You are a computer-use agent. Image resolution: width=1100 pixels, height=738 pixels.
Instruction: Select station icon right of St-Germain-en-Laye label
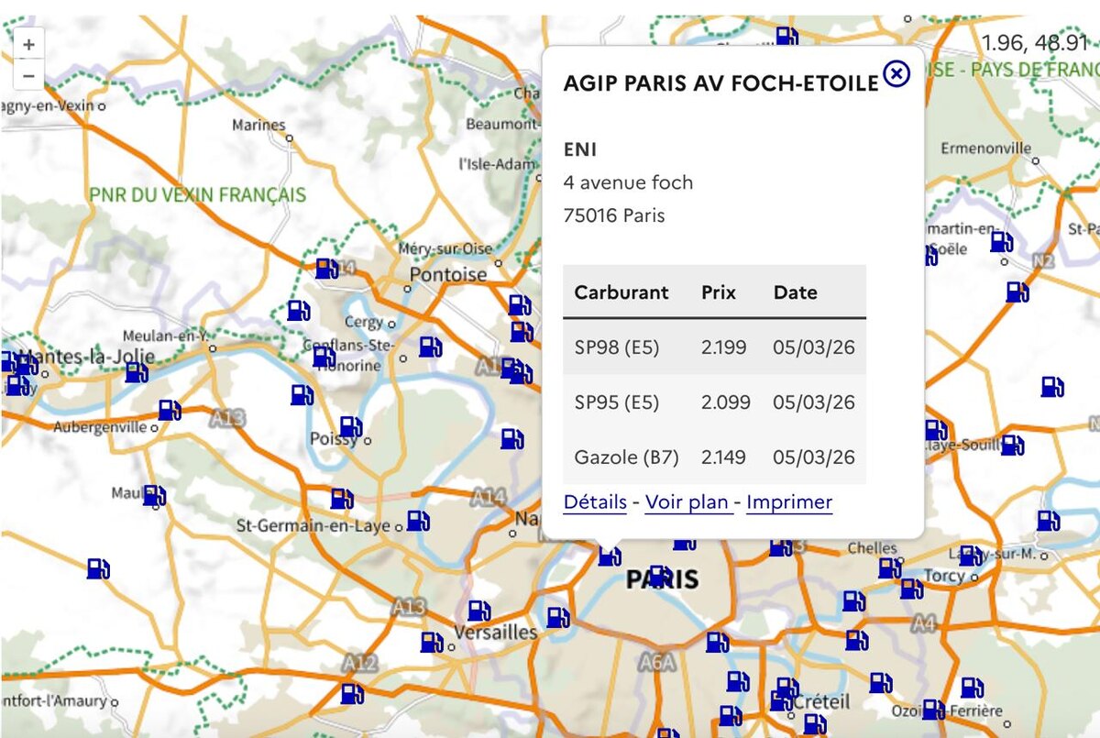(418, 521)
